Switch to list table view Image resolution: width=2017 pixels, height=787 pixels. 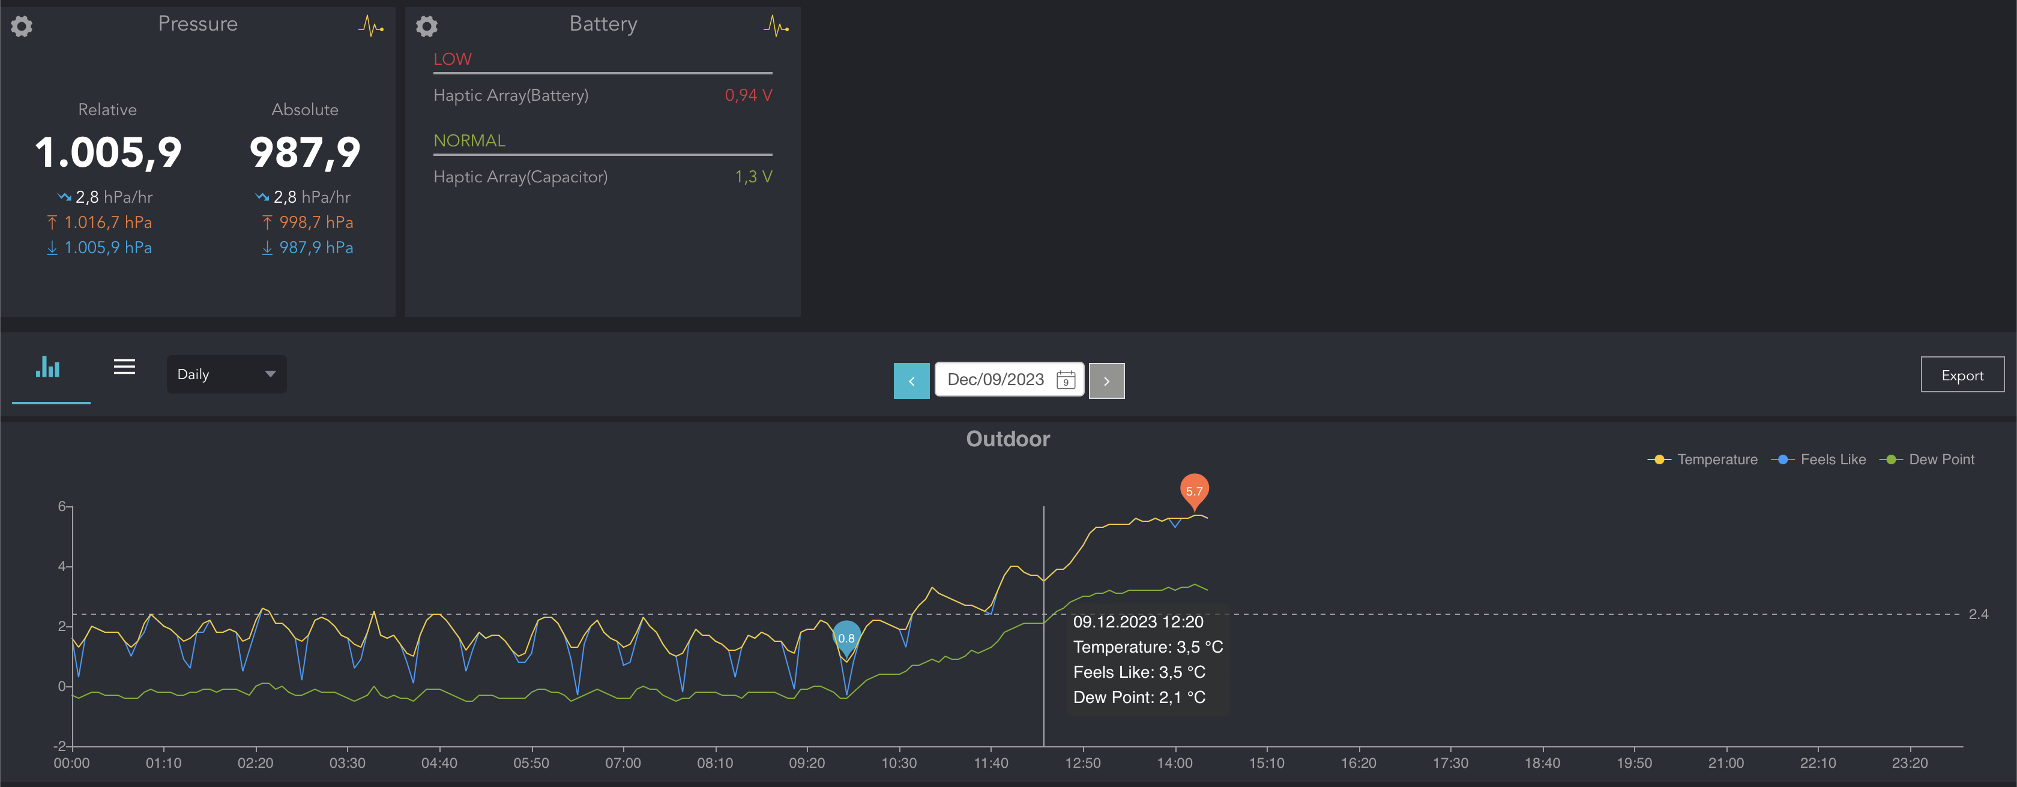pyautogui.click(x=124, y=367)
